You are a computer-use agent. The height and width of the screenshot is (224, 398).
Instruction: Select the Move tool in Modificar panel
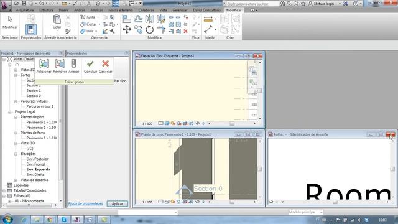click(x=127, y=29)
